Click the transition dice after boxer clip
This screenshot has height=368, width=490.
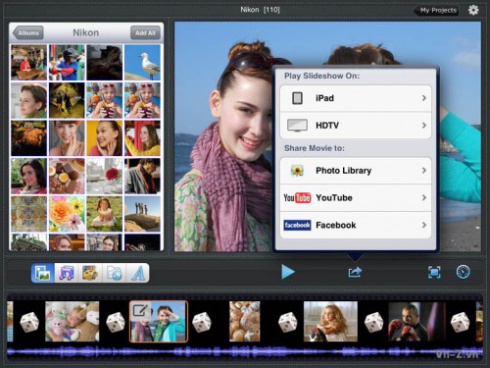(460, 322)
